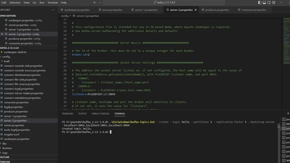Open the Terminal menu
290x163 pixels.
(x=53, y=3)
